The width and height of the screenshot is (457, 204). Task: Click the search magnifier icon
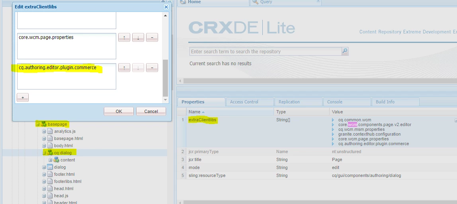tap(345, 52)
